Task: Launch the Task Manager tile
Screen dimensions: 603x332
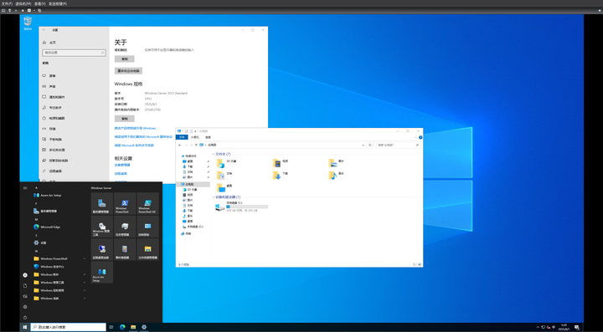Action: pyautogui.click(x=125, y=227)
